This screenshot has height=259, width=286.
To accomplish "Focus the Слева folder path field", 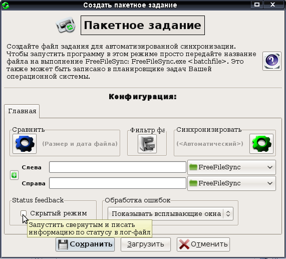I will [x=118, y=167].
